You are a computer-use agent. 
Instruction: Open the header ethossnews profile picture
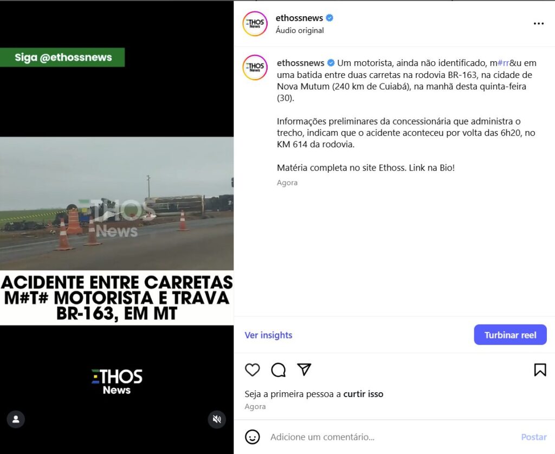[255, 24]
